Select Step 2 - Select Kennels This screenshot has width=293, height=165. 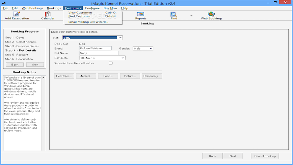click(x=21, y=42)
